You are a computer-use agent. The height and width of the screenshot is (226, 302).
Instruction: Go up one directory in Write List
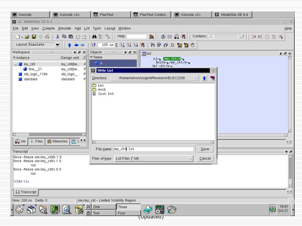point(204,78)
